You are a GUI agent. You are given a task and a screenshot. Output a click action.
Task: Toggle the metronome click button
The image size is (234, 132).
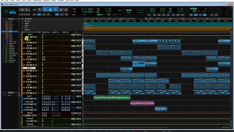pyautogui.click(x=196, y=15)
